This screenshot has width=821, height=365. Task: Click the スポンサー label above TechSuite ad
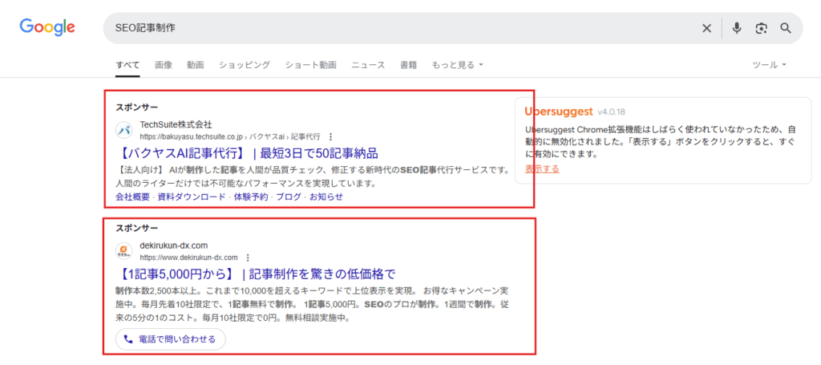136,107
